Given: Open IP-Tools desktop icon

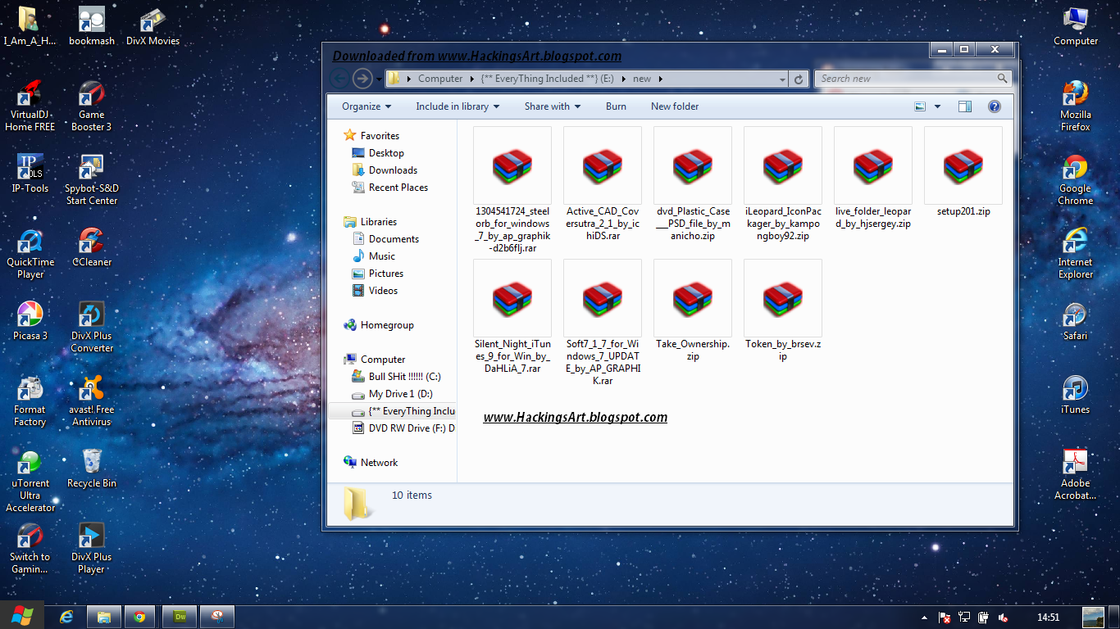Looking at the screenshot, I should [x=30, y=174].
